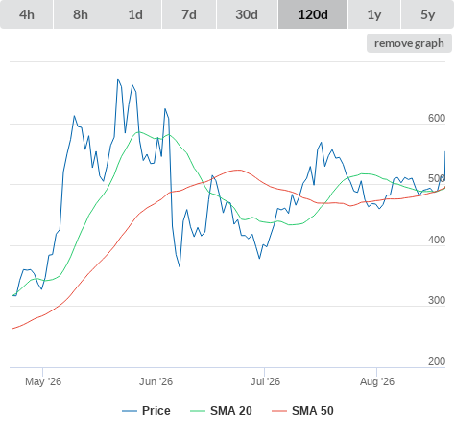Screen dimensions: 455x436
Task: Toggle the Price series in the legend
Action: click(156, 411)
